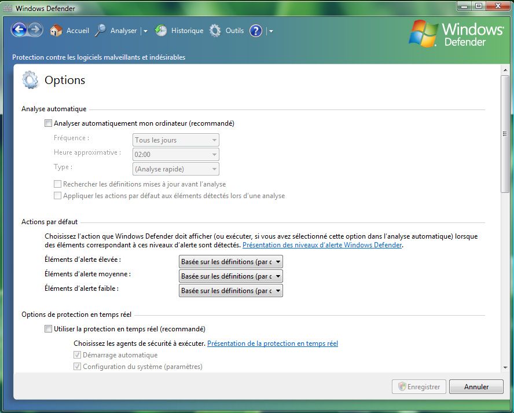Open the Historique menu item
Screen dimensions: 514x413
click(x=187, y=31)
